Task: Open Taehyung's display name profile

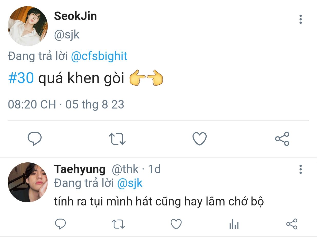Action: tap(80, 170)
